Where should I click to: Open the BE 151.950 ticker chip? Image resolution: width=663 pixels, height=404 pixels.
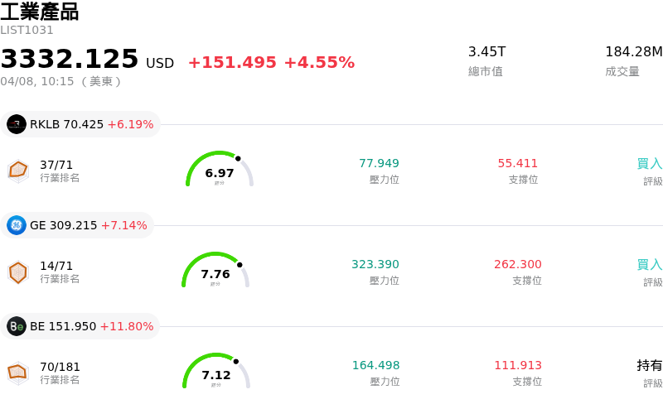(x=82, y=326)
